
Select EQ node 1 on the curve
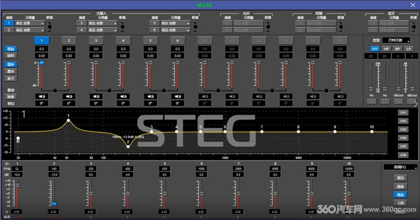click(x=68, y=120)
